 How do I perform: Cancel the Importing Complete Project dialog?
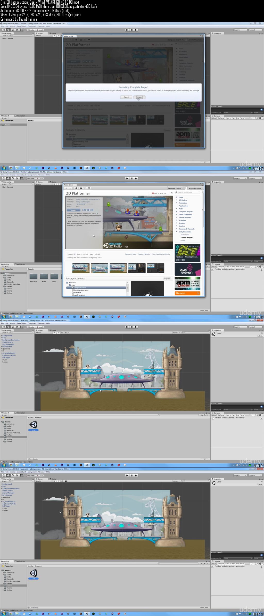(126, 97)
